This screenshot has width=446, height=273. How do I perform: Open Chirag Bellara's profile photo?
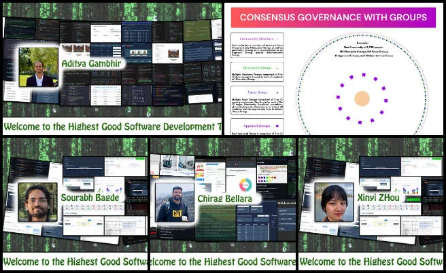(175, 202)
